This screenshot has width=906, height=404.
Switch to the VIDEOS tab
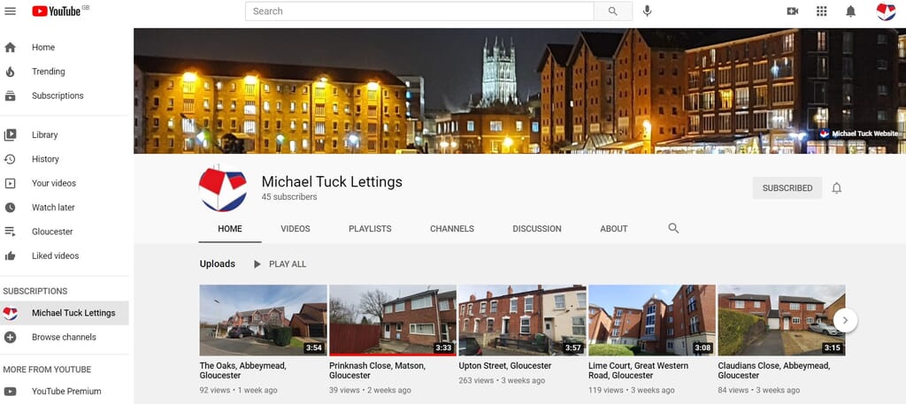296,229
